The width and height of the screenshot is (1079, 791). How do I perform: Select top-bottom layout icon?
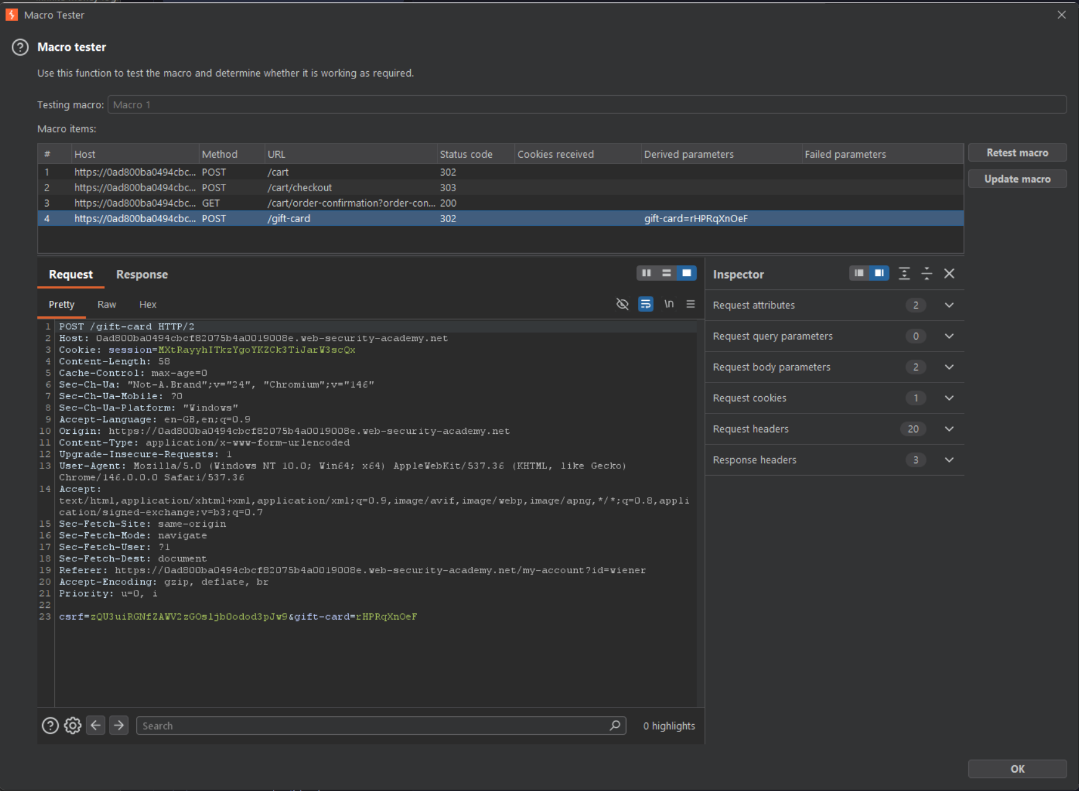[666, 273]
